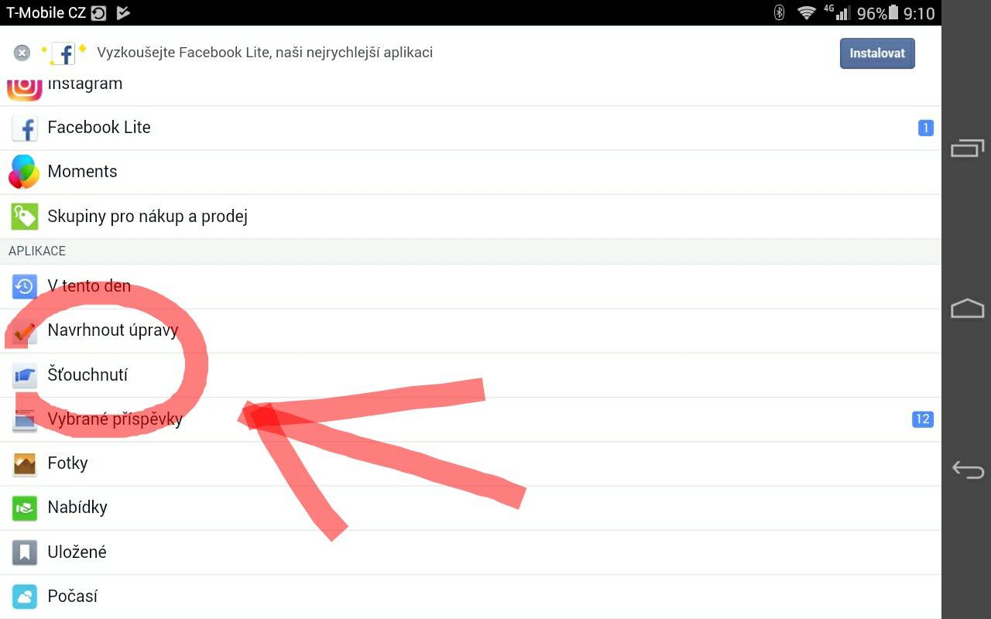The width and height of the screenshot is (991, 619).
Task: Tap the Facebook Lite badge showing 1
Action: 925,128
